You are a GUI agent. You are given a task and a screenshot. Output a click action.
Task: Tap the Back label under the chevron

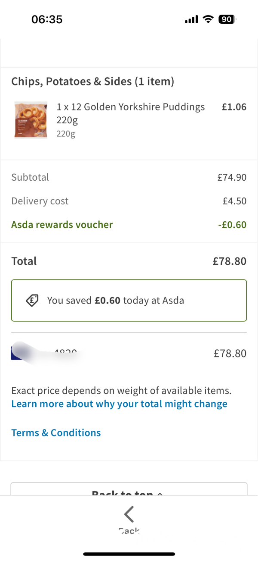(x=129, y=531)
